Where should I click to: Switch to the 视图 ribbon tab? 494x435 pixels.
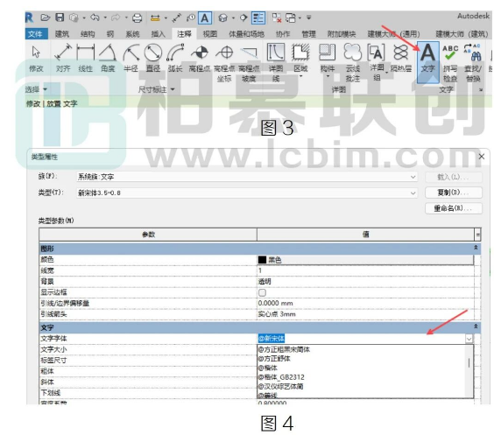tap(210, 33)
